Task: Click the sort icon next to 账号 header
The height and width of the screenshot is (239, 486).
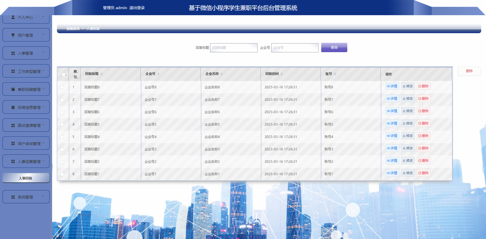Action: [335, 74]
